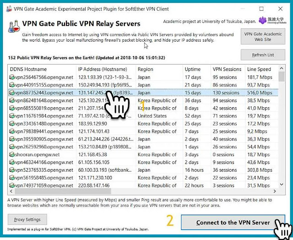Click the United States region cell
Viewport: 293px width, 240px height.
point(152,116)
